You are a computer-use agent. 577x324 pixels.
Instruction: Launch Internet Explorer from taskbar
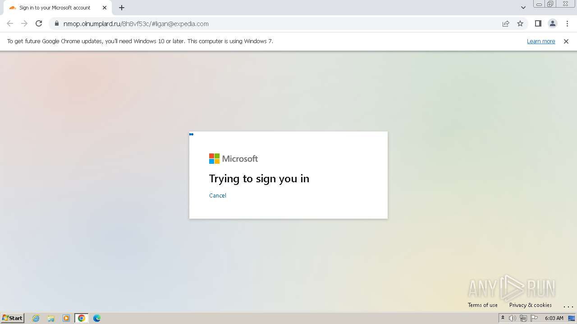point(36,318)
